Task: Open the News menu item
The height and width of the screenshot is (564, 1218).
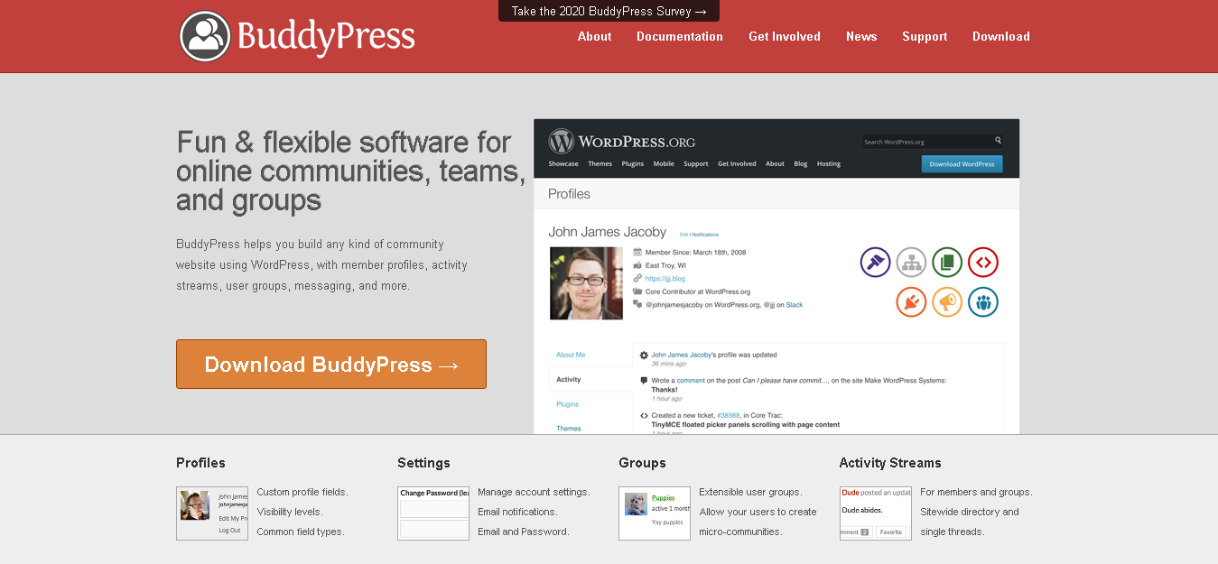Action: [861, 37]
